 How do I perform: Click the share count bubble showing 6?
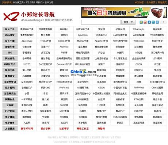point(163,22)
